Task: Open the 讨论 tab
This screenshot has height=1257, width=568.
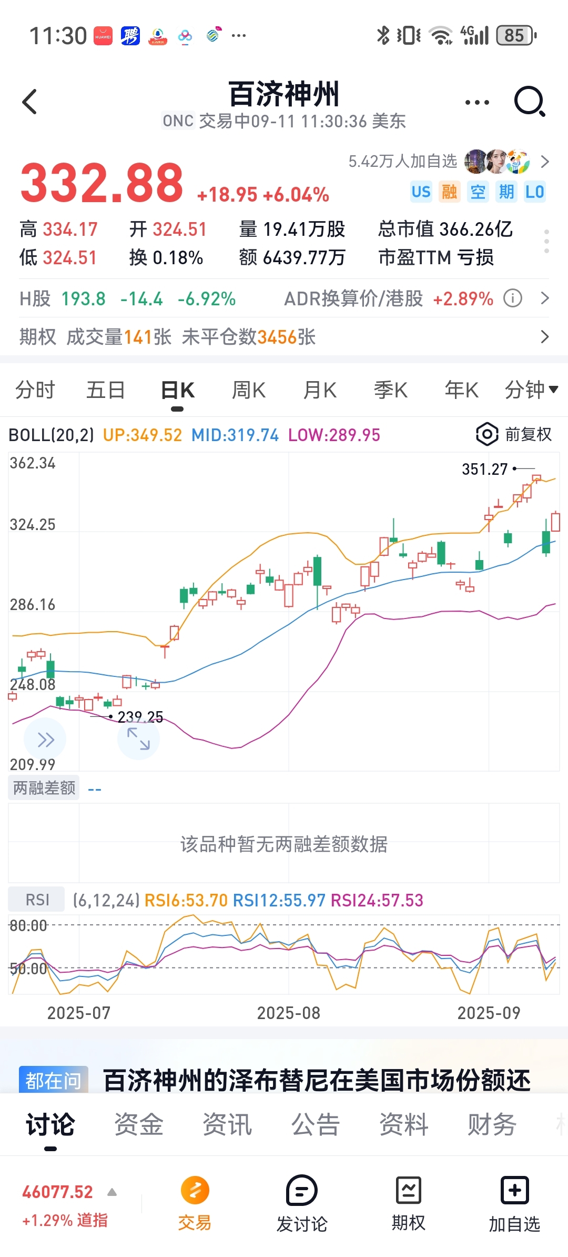Action: (50, 1124)
